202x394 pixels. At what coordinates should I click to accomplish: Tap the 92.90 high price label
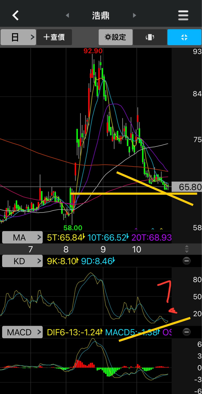click(93, 51)
